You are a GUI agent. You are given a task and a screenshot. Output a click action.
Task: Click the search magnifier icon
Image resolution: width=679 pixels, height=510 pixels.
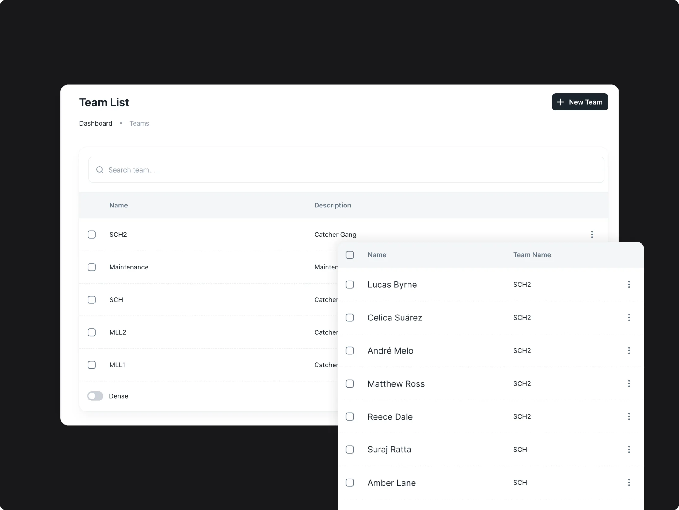[x=100, y=170]
